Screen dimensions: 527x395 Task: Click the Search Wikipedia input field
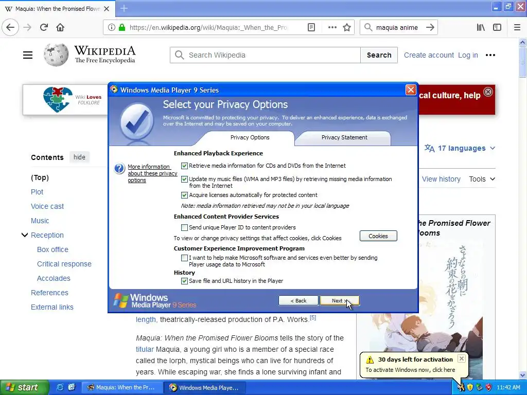coord(265,55)
